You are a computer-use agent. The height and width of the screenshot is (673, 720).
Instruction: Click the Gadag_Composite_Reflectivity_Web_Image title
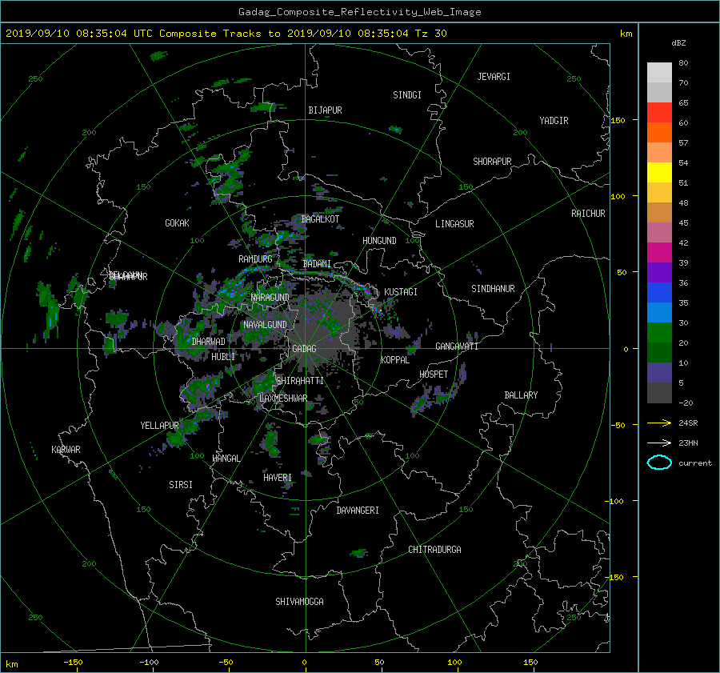(x=359, y=12)
